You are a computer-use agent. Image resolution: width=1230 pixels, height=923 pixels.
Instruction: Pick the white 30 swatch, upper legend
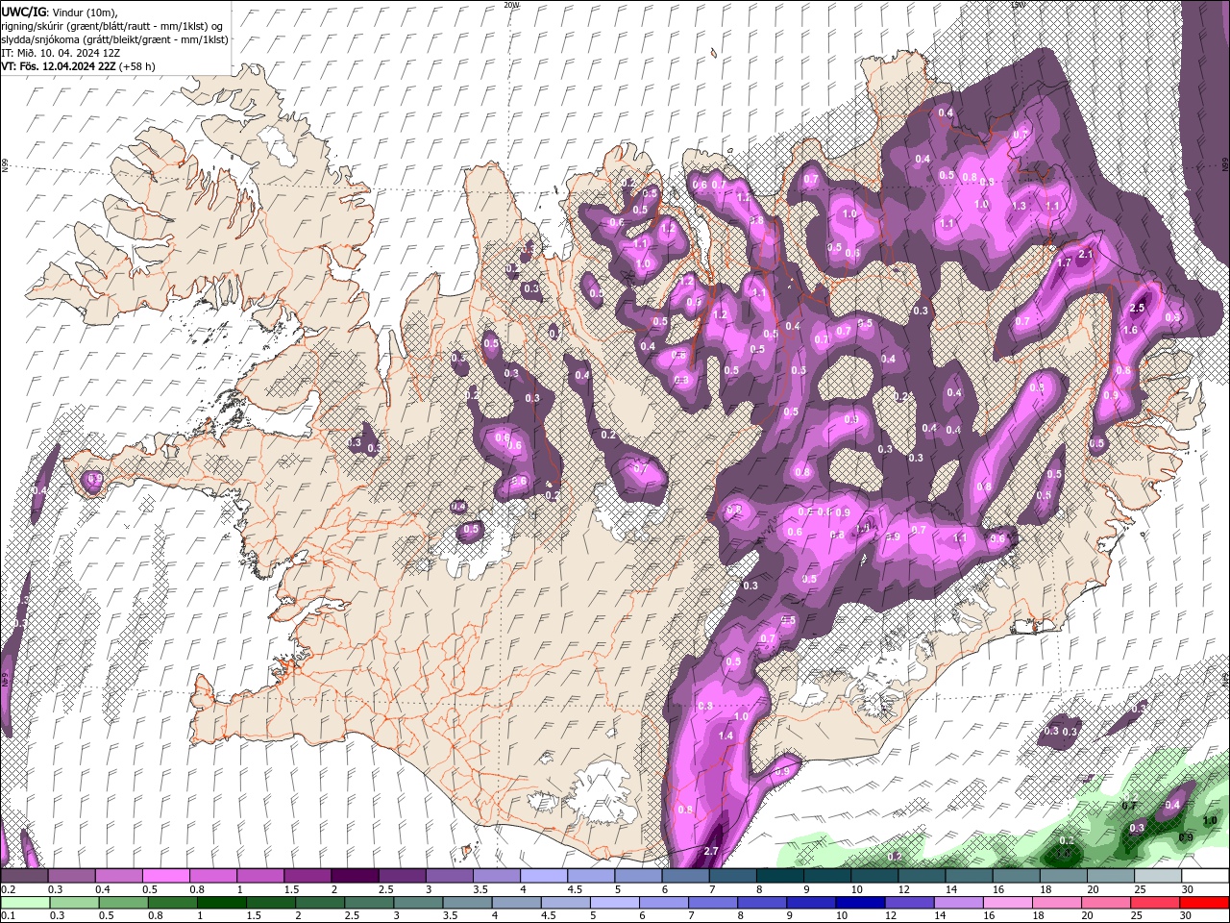1206,876
